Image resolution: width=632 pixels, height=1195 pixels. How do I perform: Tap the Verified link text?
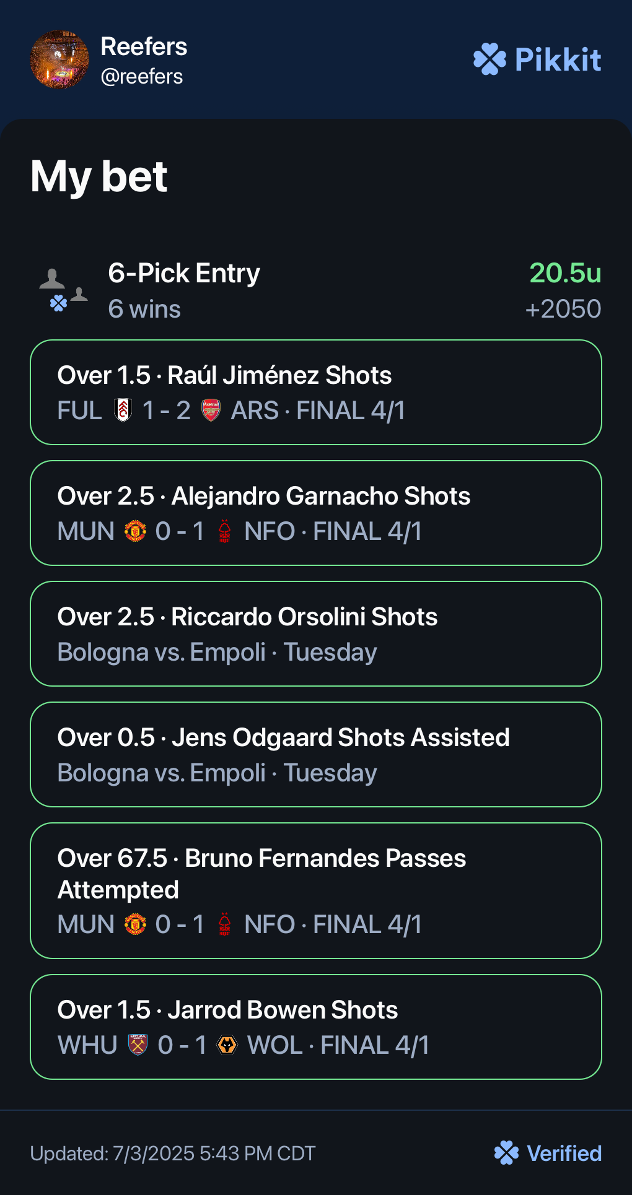click(x=564, y=1154)
